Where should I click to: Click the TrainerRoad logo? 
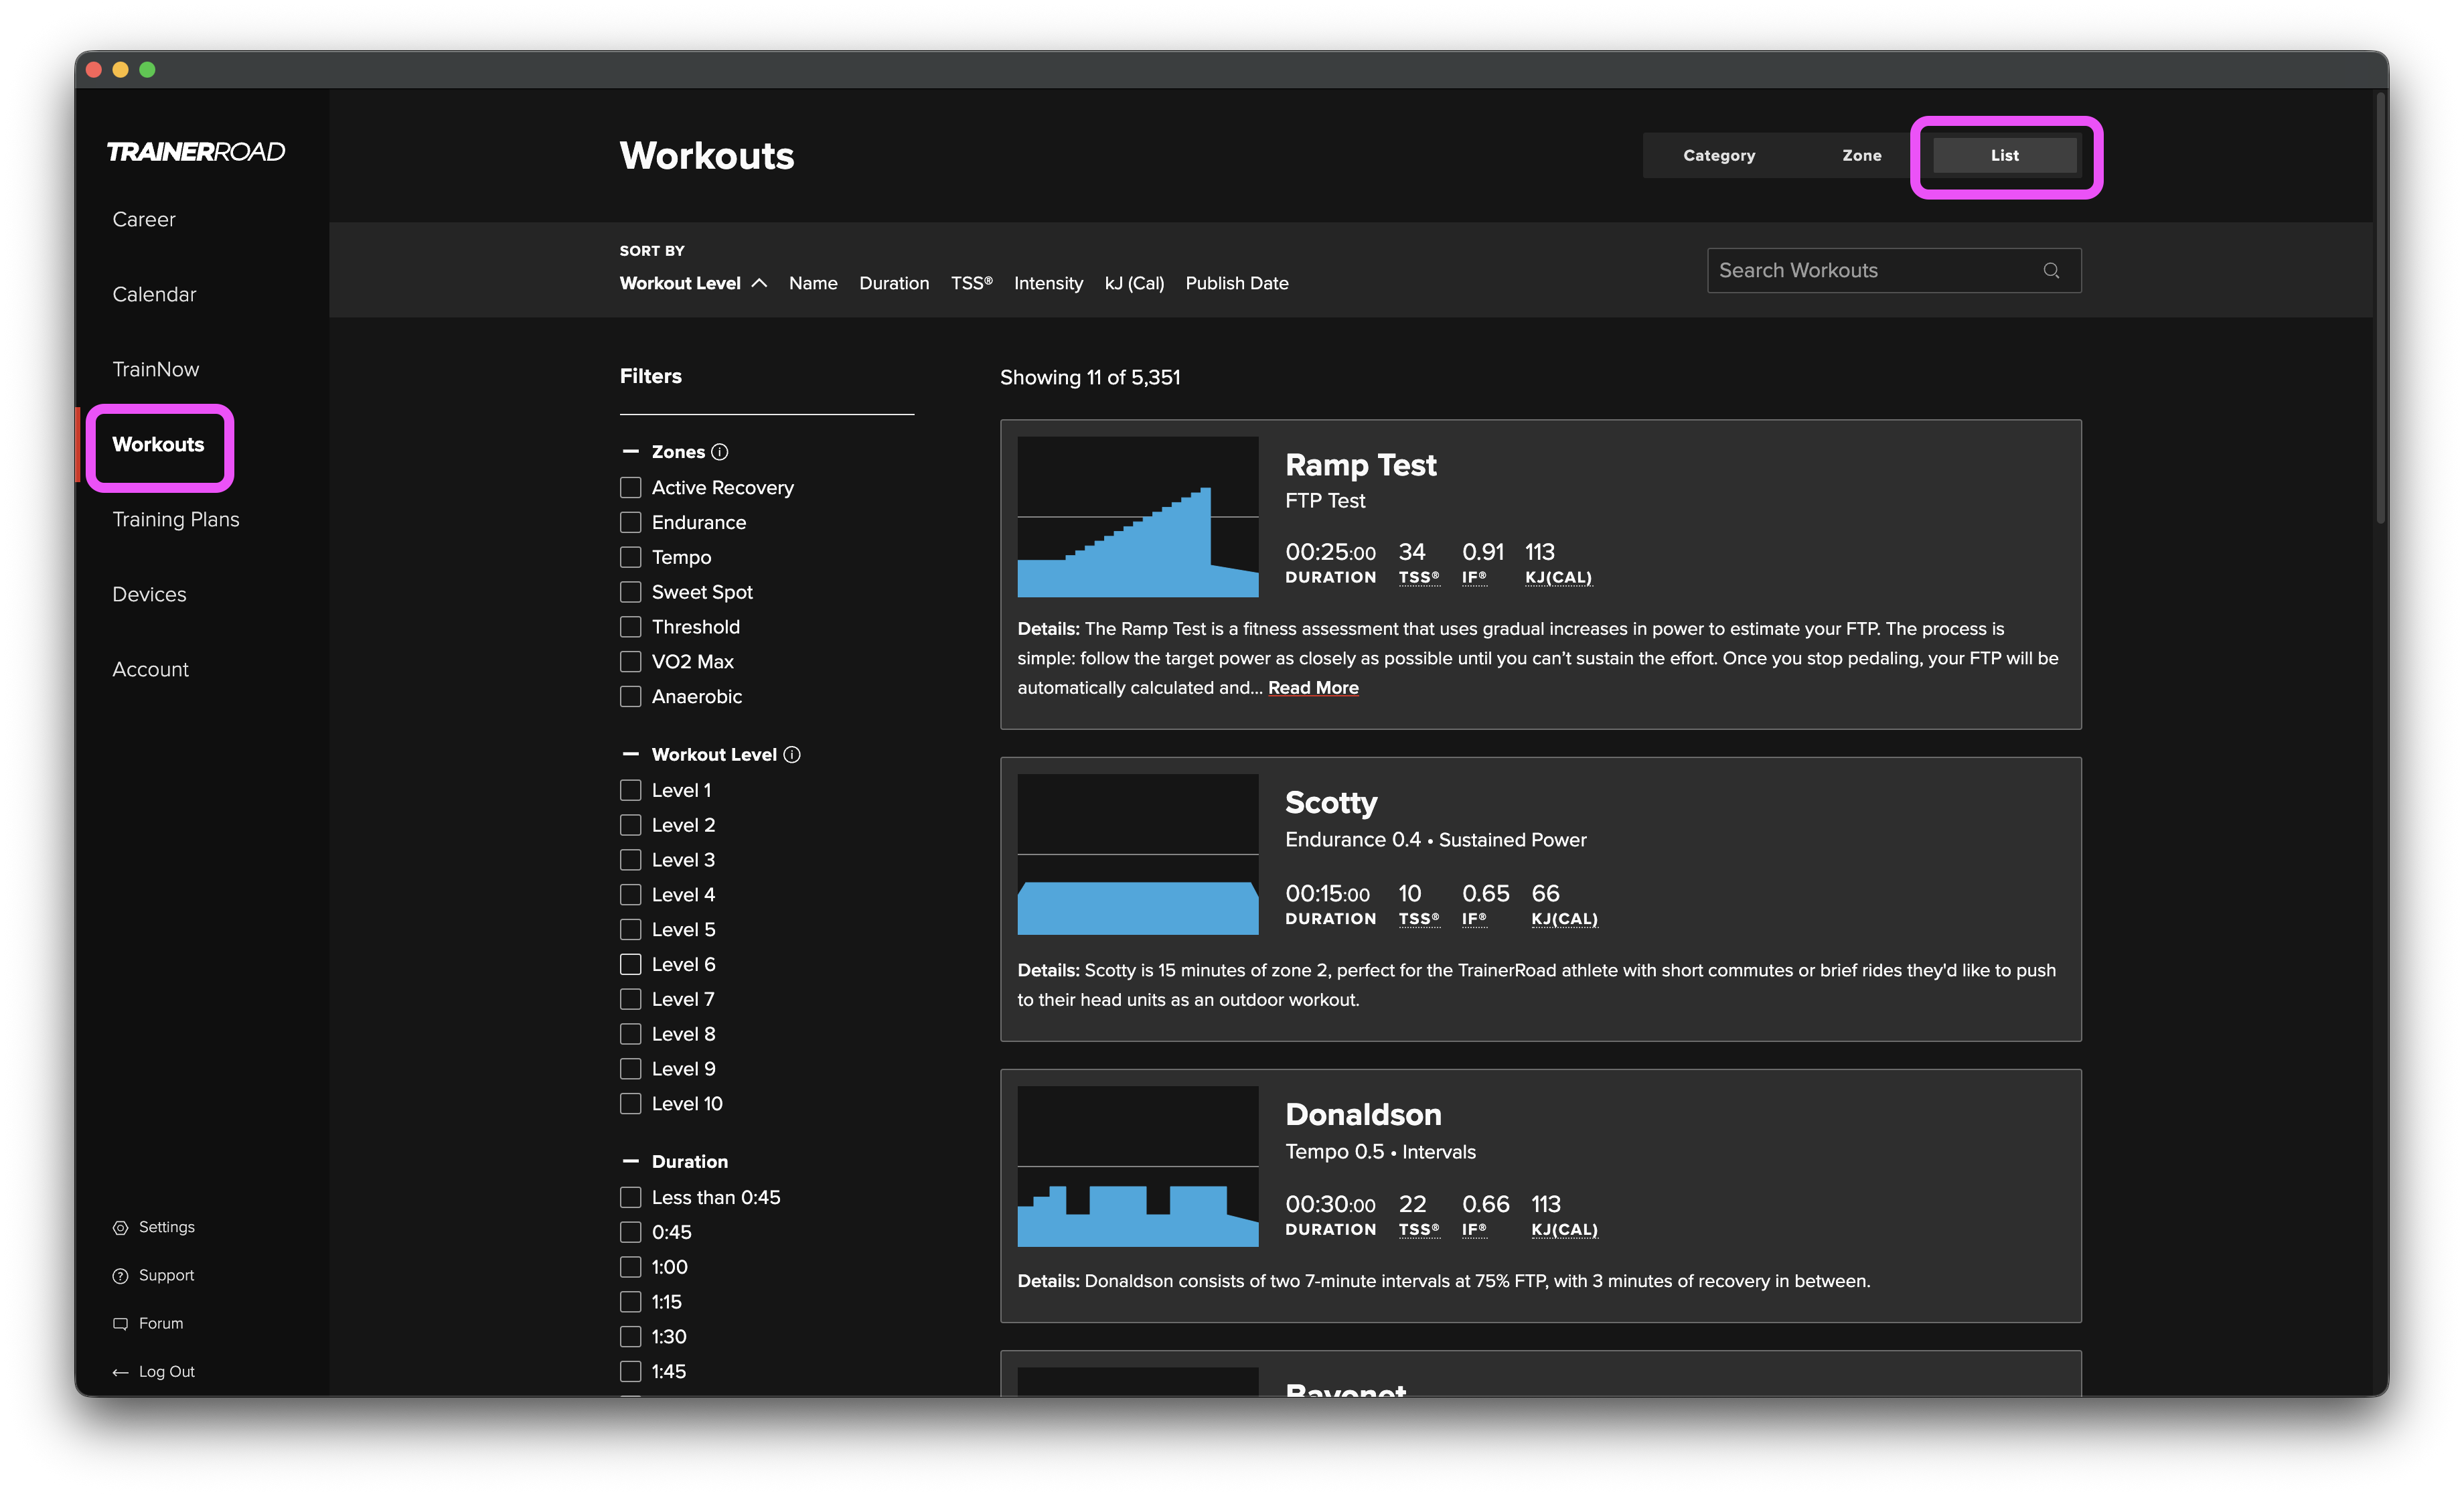tap(196, 151)
